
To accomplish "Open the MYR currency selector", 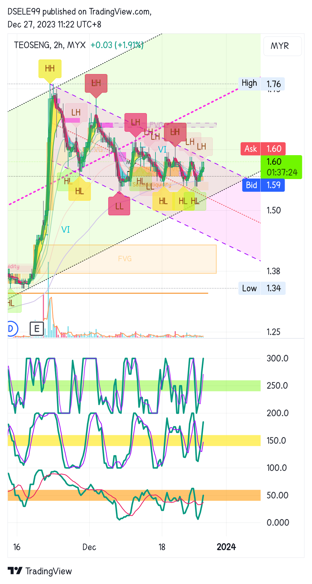I will pos(282,46).
